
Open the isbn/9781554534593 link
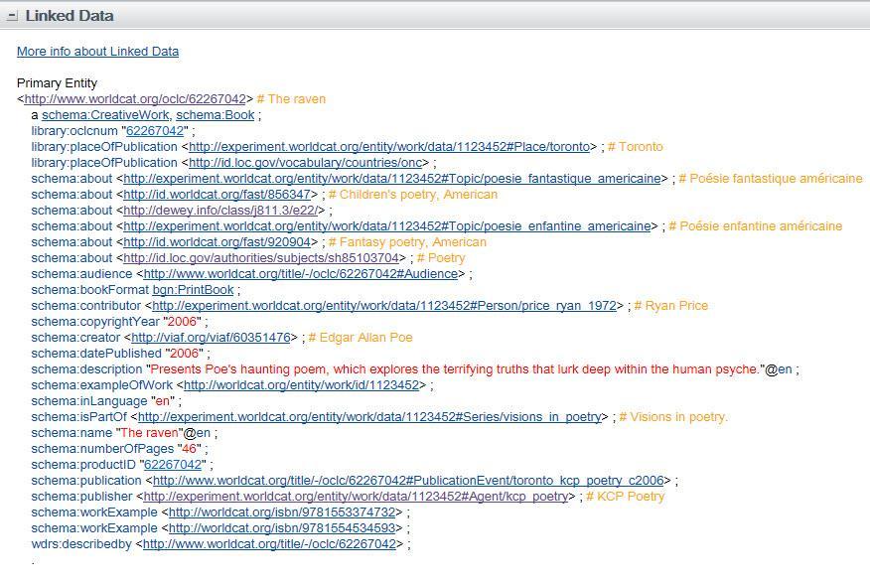tap(282, 528)
